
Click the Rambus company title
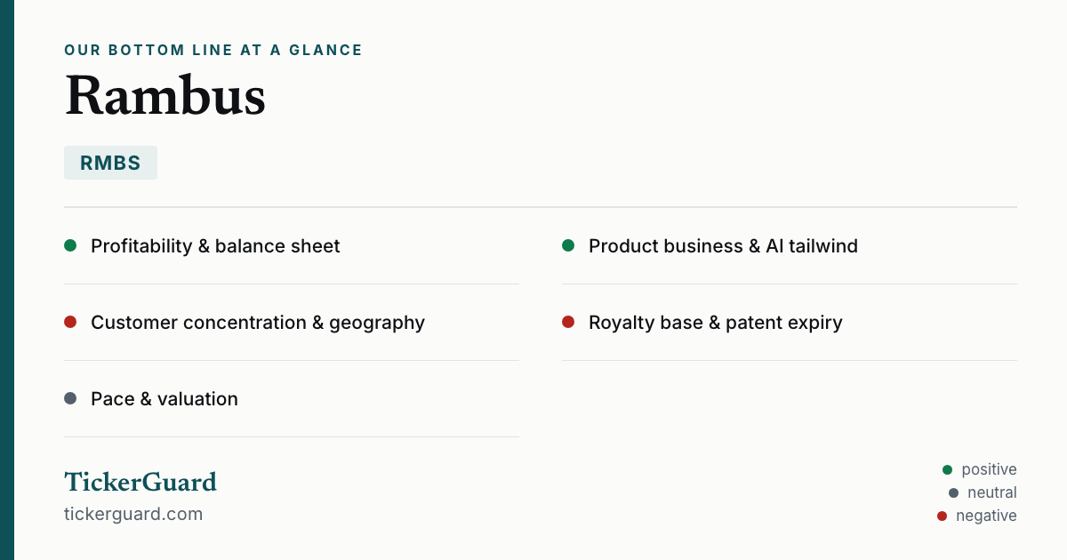pyautogui.click(x=165, y=95)
